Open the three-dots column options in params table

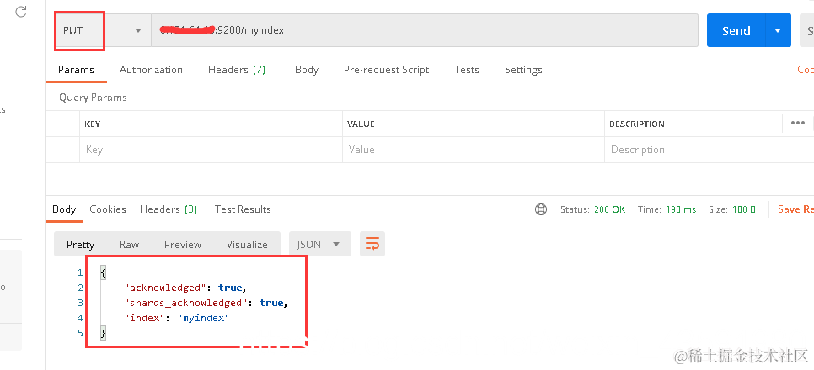pos(797,124)
